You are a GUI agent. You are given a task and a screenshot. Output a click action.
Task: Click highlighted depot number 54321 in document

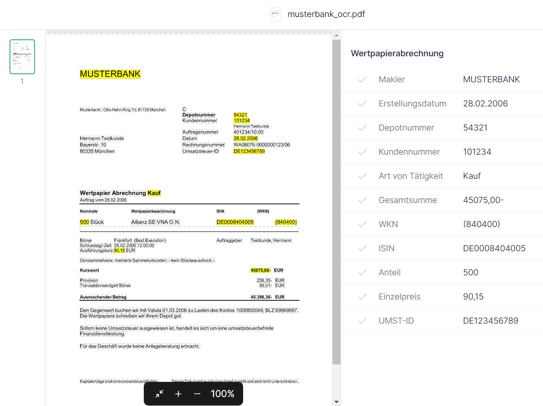(x=240, y=115)
